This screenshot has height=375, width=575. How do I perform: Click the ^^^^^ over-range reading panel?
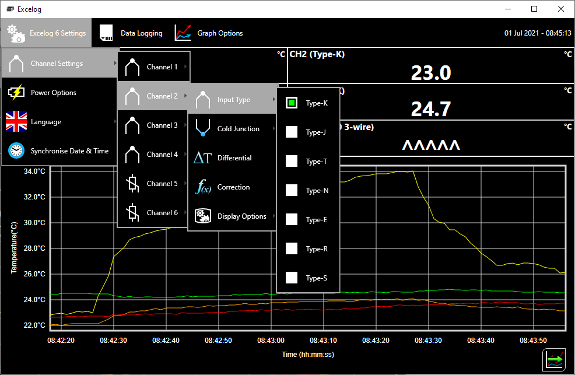tap(431, 145)
